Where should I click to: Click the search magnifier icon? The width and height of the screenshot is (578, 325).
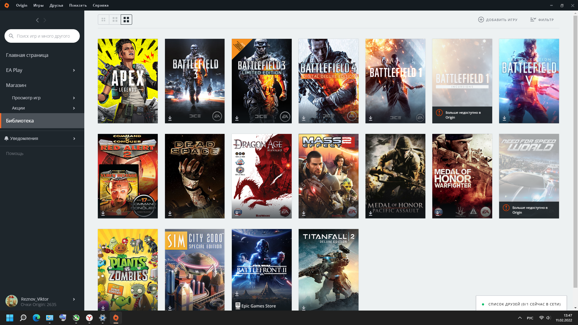coord(11,36)
